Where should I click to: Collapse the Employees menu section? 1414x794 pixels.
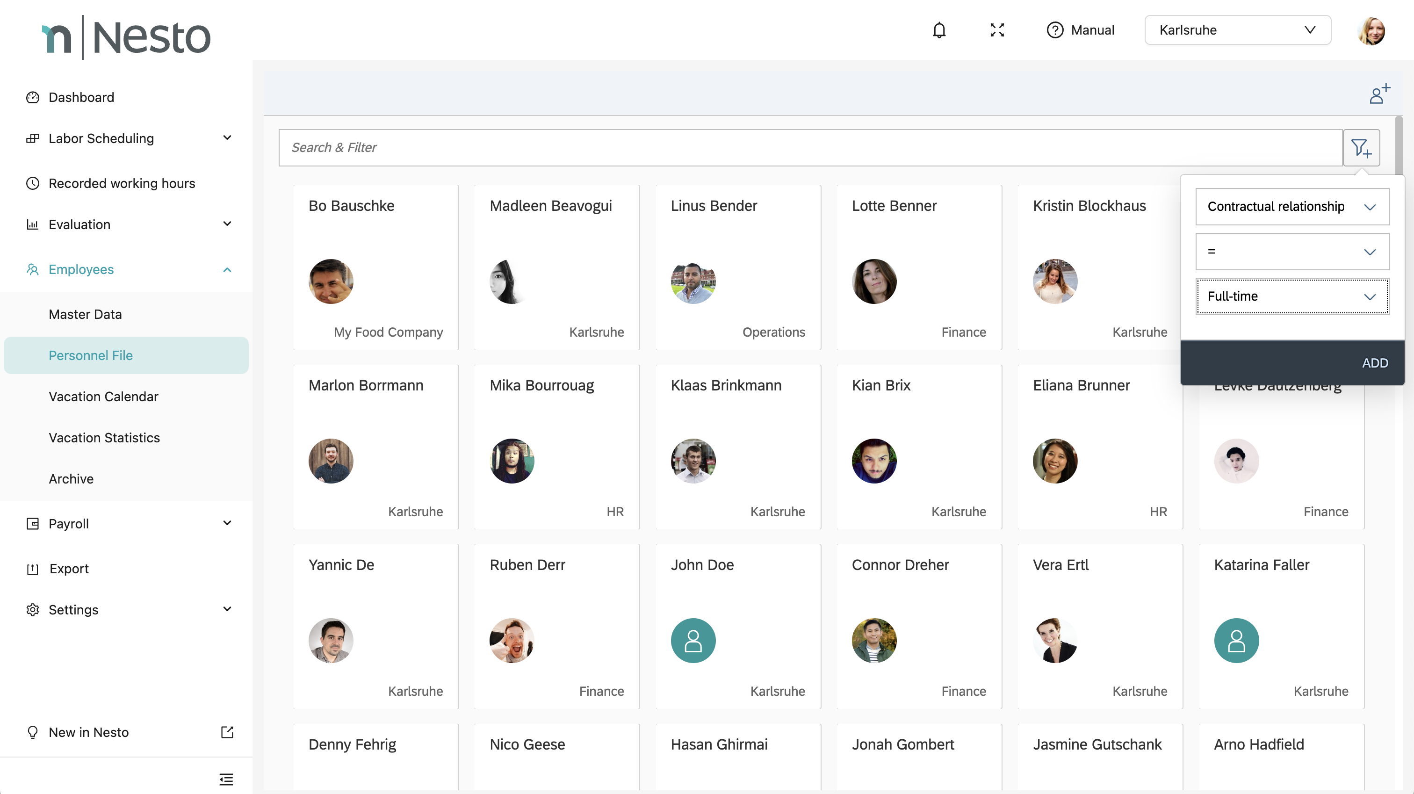coord(227,270)
